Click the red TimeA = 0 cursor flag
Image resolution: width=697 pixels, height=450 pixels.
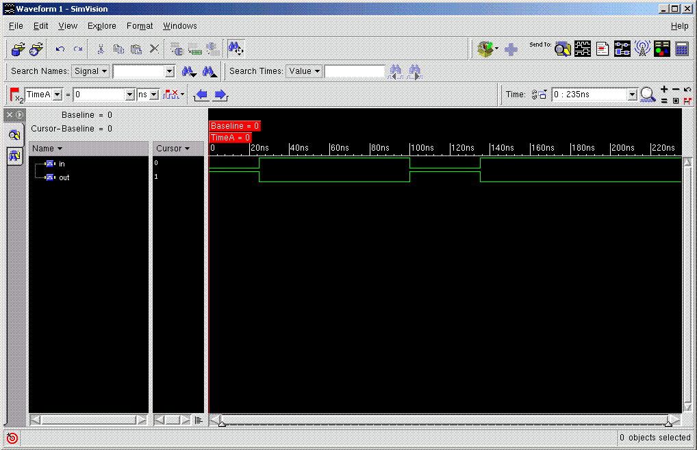(x=230, y=138)
